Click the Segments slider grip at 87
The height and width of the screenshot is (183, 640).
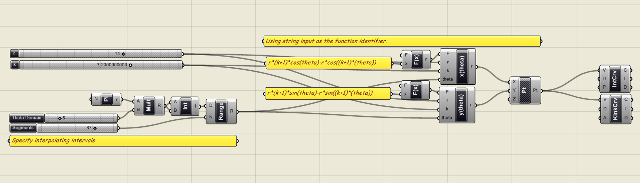click(x=94, y=128)
